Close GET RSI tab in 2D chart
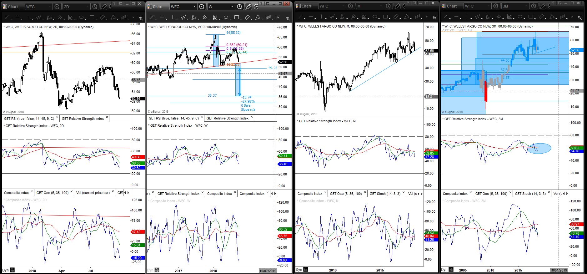 [x=57, y=118]
